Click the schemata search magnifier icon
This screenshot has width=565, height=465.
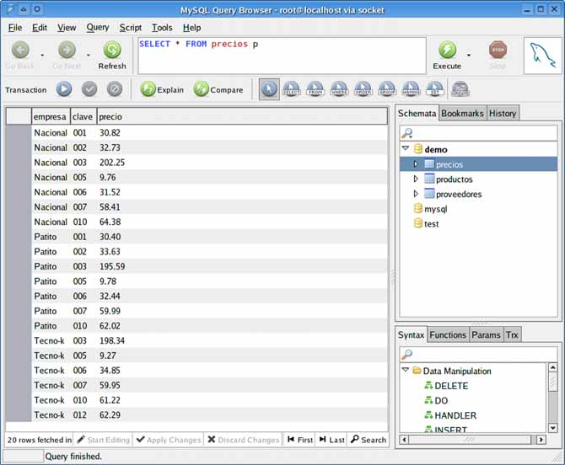click(x=406, y=134)
